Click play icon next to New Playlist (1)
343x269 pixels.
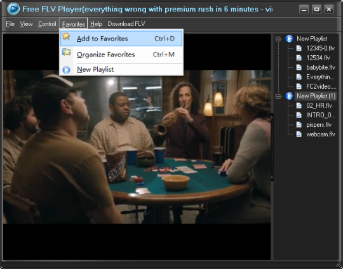[x=289, y=96]
